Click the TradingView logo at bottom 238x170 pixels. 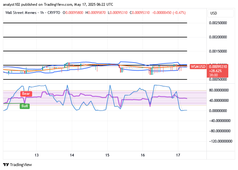[18, 165]
